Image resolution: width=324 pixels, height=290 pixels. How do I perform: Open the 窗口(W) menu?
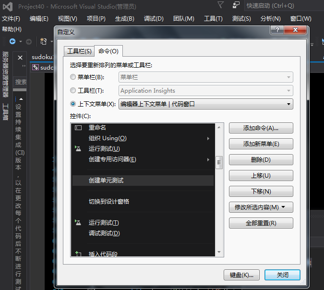300,19
